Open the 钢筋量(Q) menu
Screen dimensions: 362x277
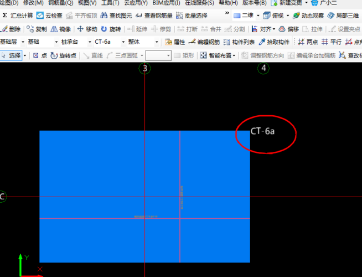coord(61,3)
